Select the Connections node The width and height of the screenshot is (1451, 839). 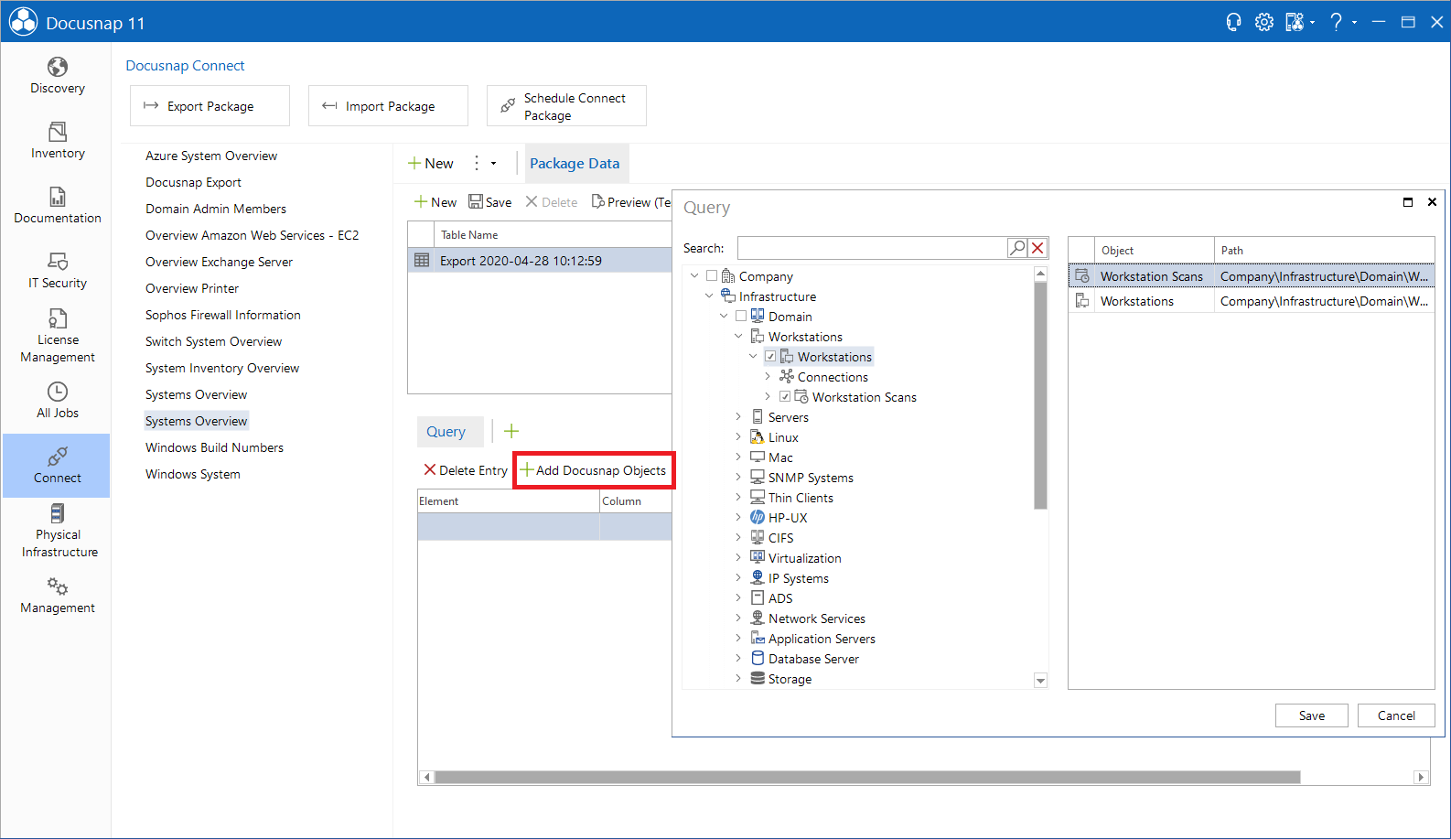[x=833, y=377]
